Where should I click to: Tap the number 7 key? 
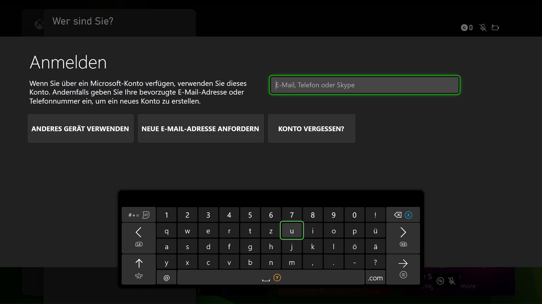point(292,215)
